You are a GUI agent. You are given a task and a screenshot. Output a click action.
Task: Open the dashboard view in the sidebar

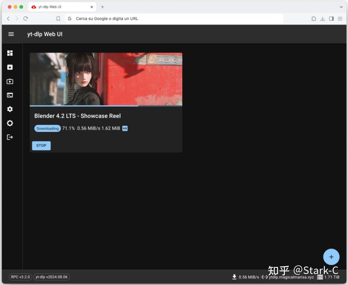tap(10, 53)
